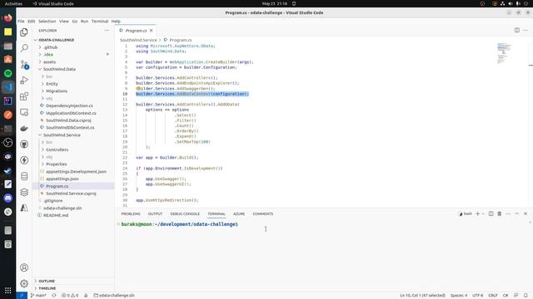
Task: Open the Azure view in activity bar
Action: 24,208
